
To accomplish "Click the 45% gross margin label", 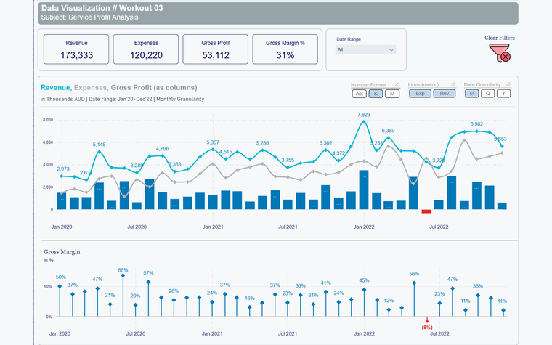I will click(x=364, y=280).
